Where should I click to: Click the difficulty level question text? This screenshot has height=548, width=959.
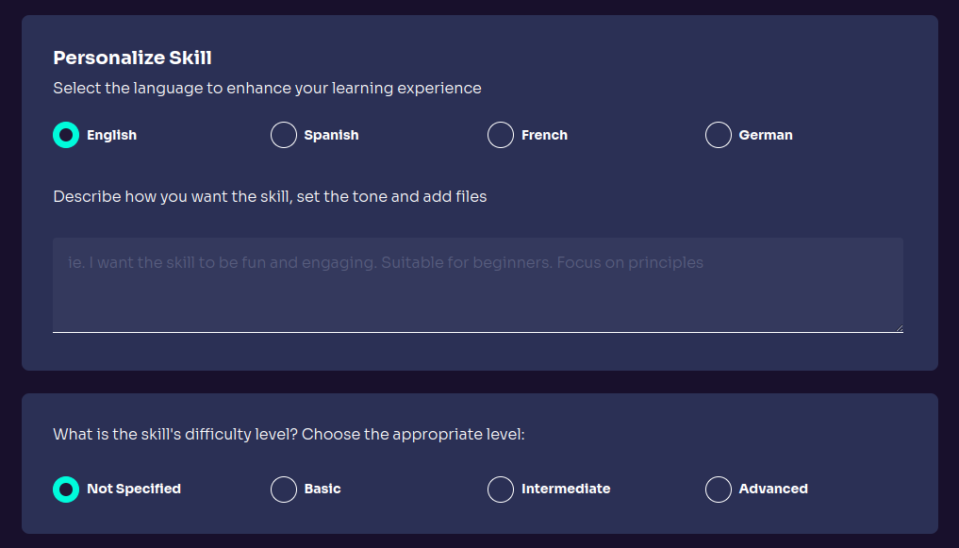[x=289, y=435]
